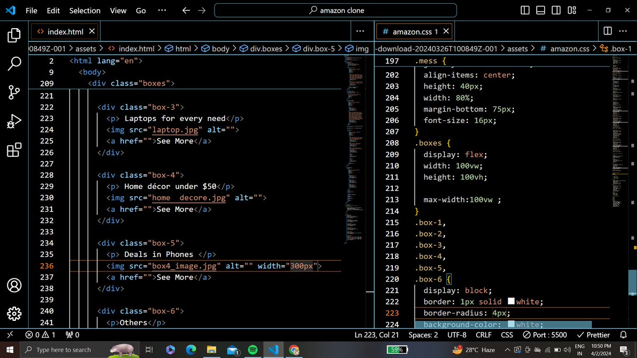This screenshot has height=358, width=637.
Task: Toggle the primary side bar layout icon
Action: tap(525, 10)
